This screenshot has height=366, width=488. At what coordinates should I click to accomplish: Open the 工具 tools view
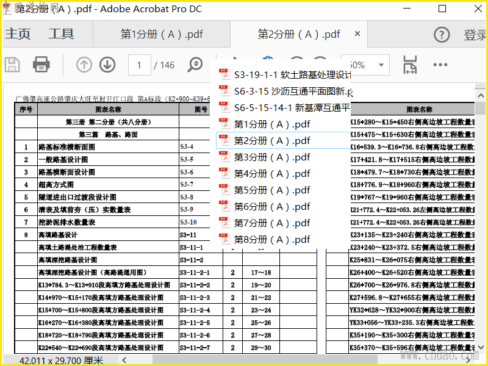tap(62, 34)
